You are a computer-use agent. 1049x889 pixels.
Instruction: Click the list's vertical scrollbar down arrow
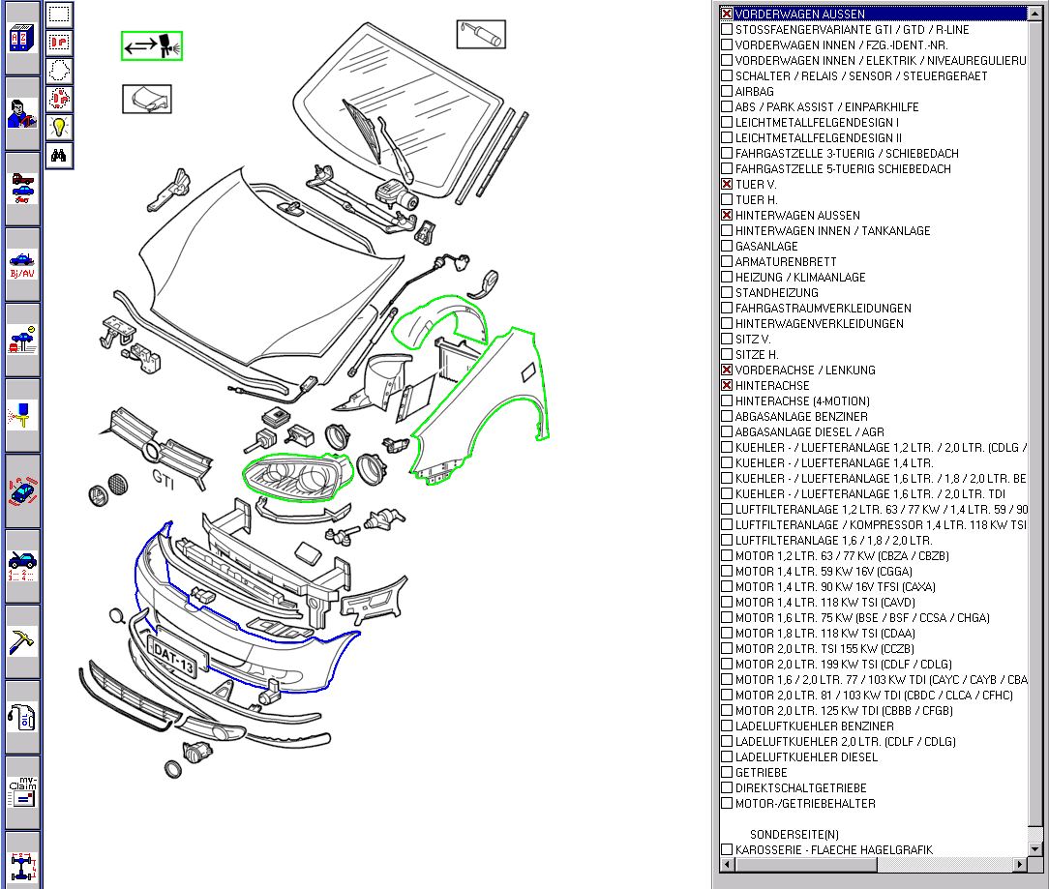pyautogui.click(x=1034, y=848)
